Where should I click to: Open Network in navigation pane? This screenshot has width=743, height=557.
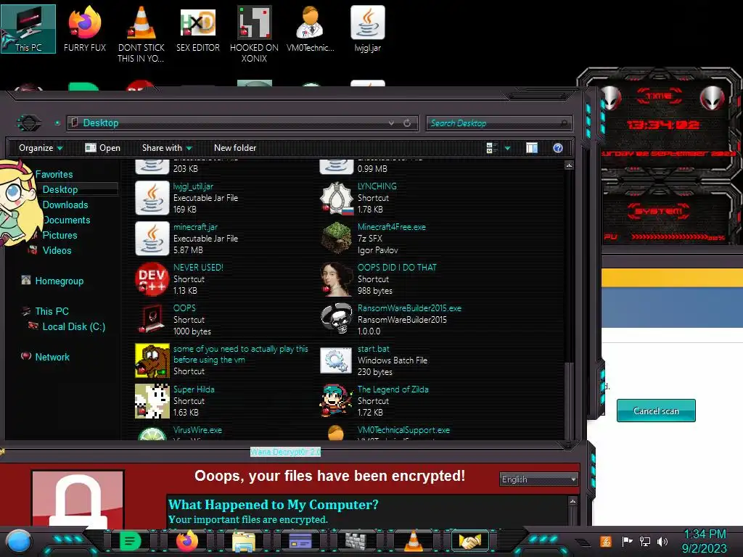tap(52, 357)
